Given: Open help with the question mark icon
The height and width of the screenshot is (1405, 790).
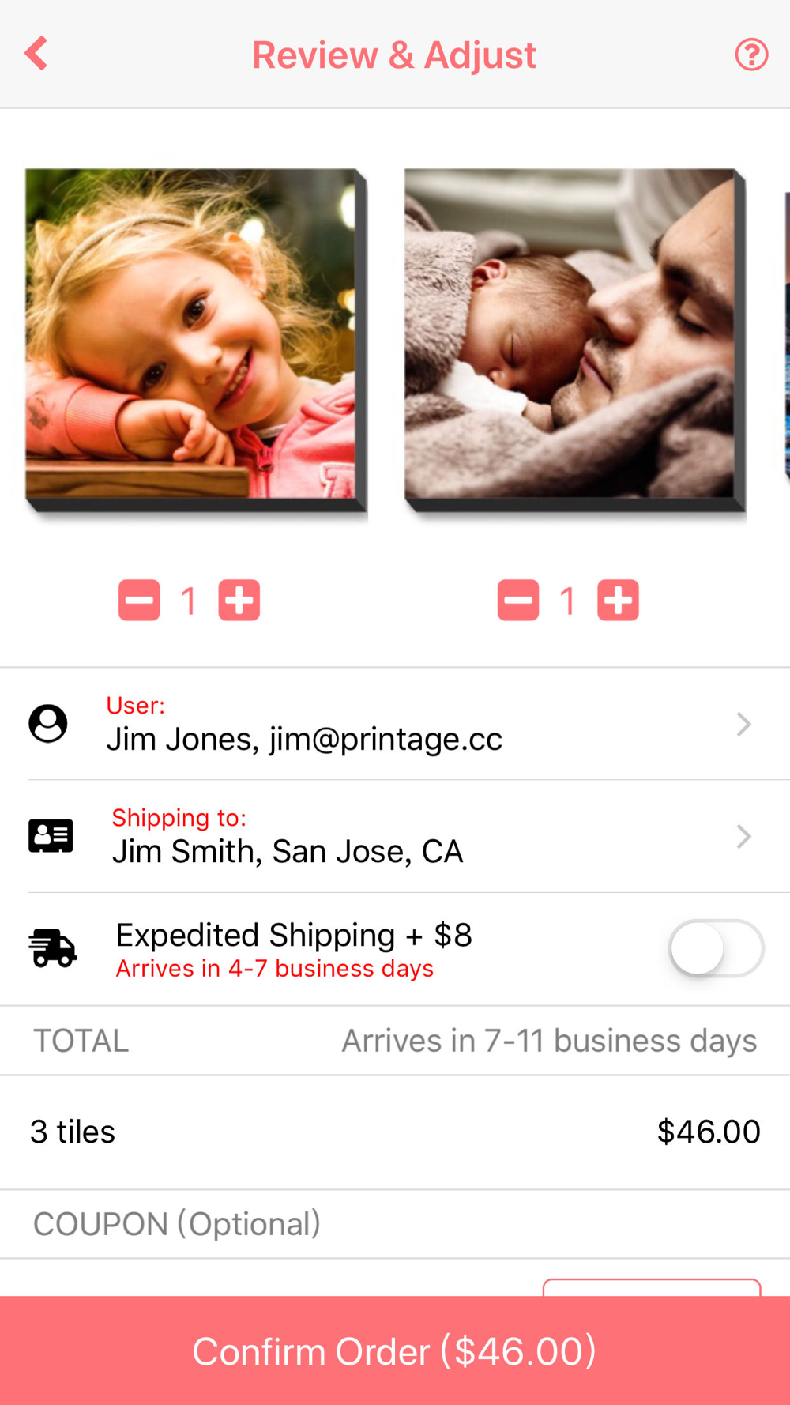Looking at the screenshot, I should pos(751,55).
